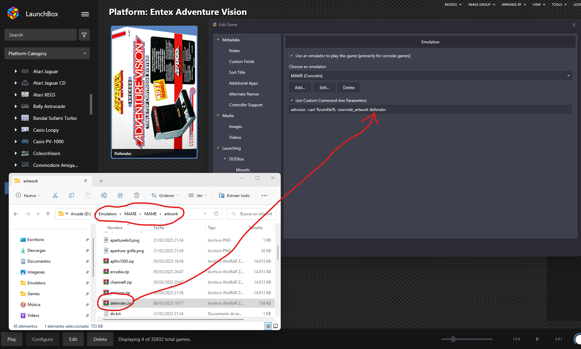Open the Platform Category dropdown
The height and width of the screenshot is (349, 581).
47,53
